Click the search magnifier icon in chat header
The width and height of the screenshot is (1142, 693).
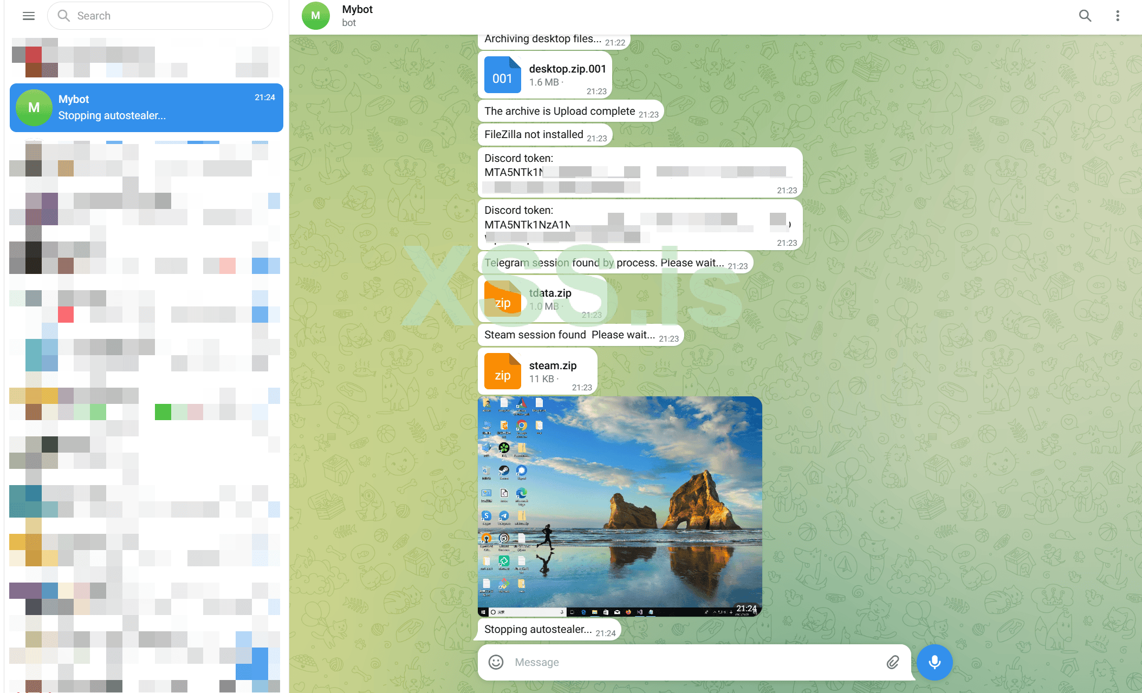[1085, 16]
